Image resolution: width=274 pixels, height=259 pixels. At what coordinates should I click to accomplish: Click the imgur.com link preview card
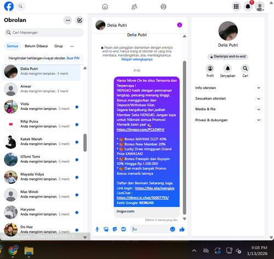[x=147, y=212]
